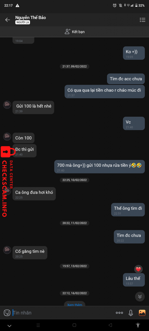The image size is (149, 331).
Task: Tap the Kết bạn add friend button
Action: [74, 32]
